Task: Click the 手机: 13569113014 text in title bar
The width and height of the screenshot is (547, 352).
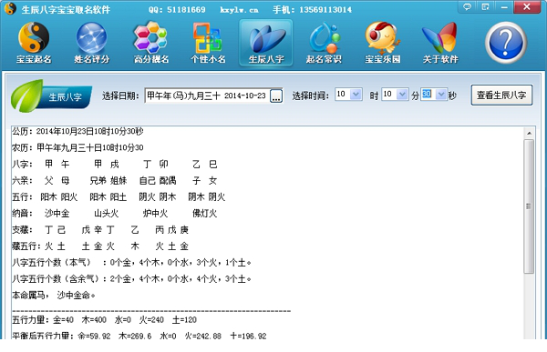Action: [x=312, y=10]
